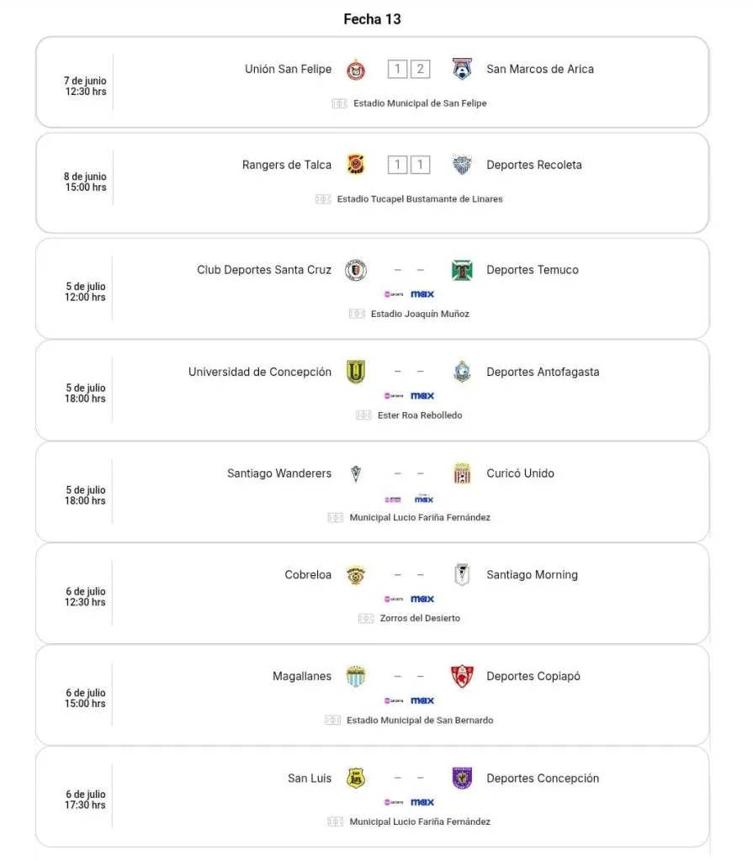Viewport: 753px width, 861px height.
Task: Open Deportes Antofagasta team link
Action: tap(543, 372)
